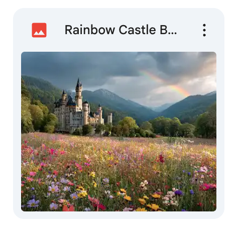Open the three-dot more actions menu
Viewport: 240px width, 228px height.
pos(204,30)
